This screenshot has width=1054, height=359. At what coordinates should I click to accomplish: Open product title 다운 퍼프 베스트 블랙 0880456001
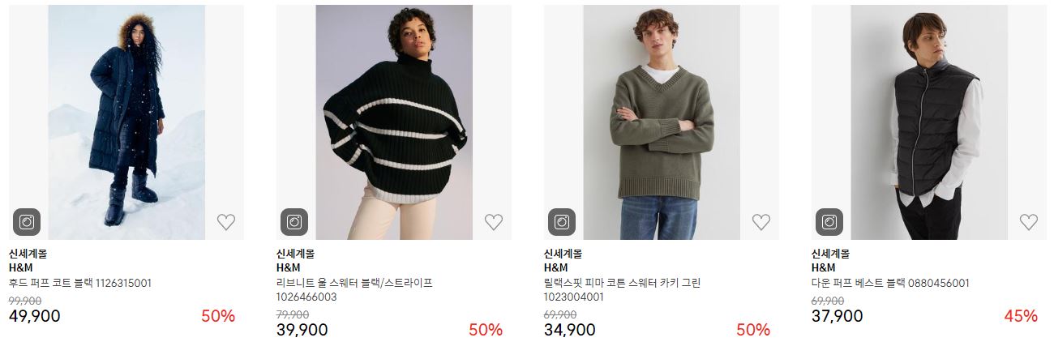[x=890, y=283]
